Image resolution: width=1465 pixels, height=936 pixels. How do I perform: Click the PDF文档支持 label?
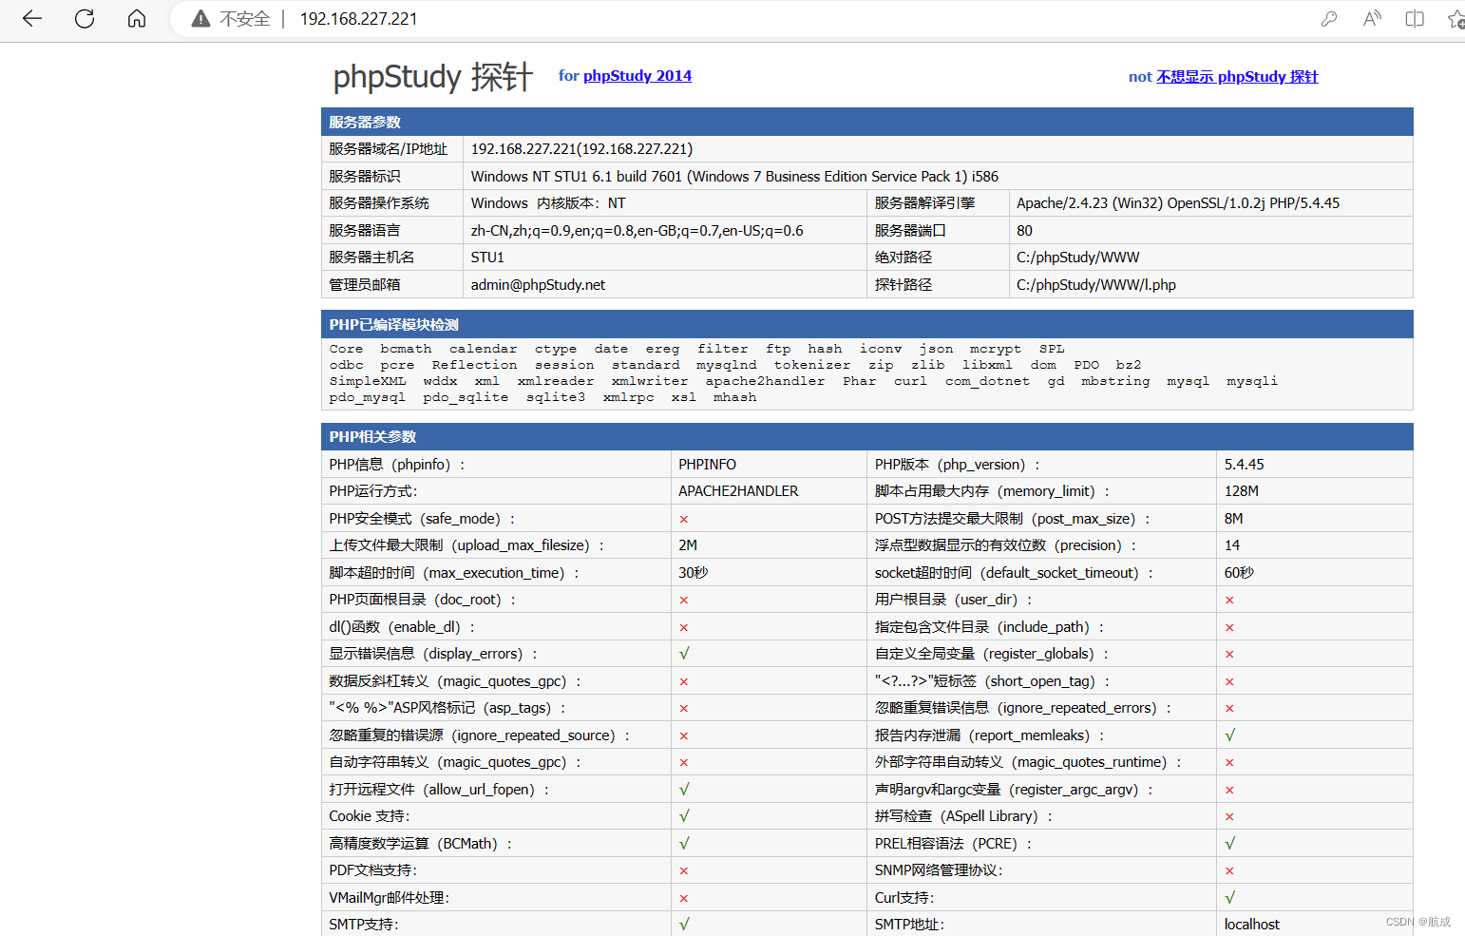click(x=372, y=870)
